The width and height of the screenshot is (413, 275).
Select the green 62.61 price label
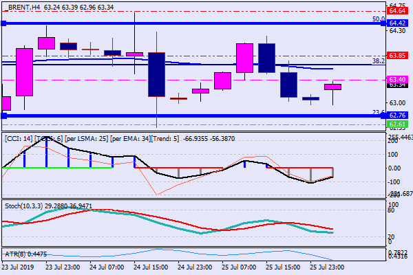coord(397,124)
